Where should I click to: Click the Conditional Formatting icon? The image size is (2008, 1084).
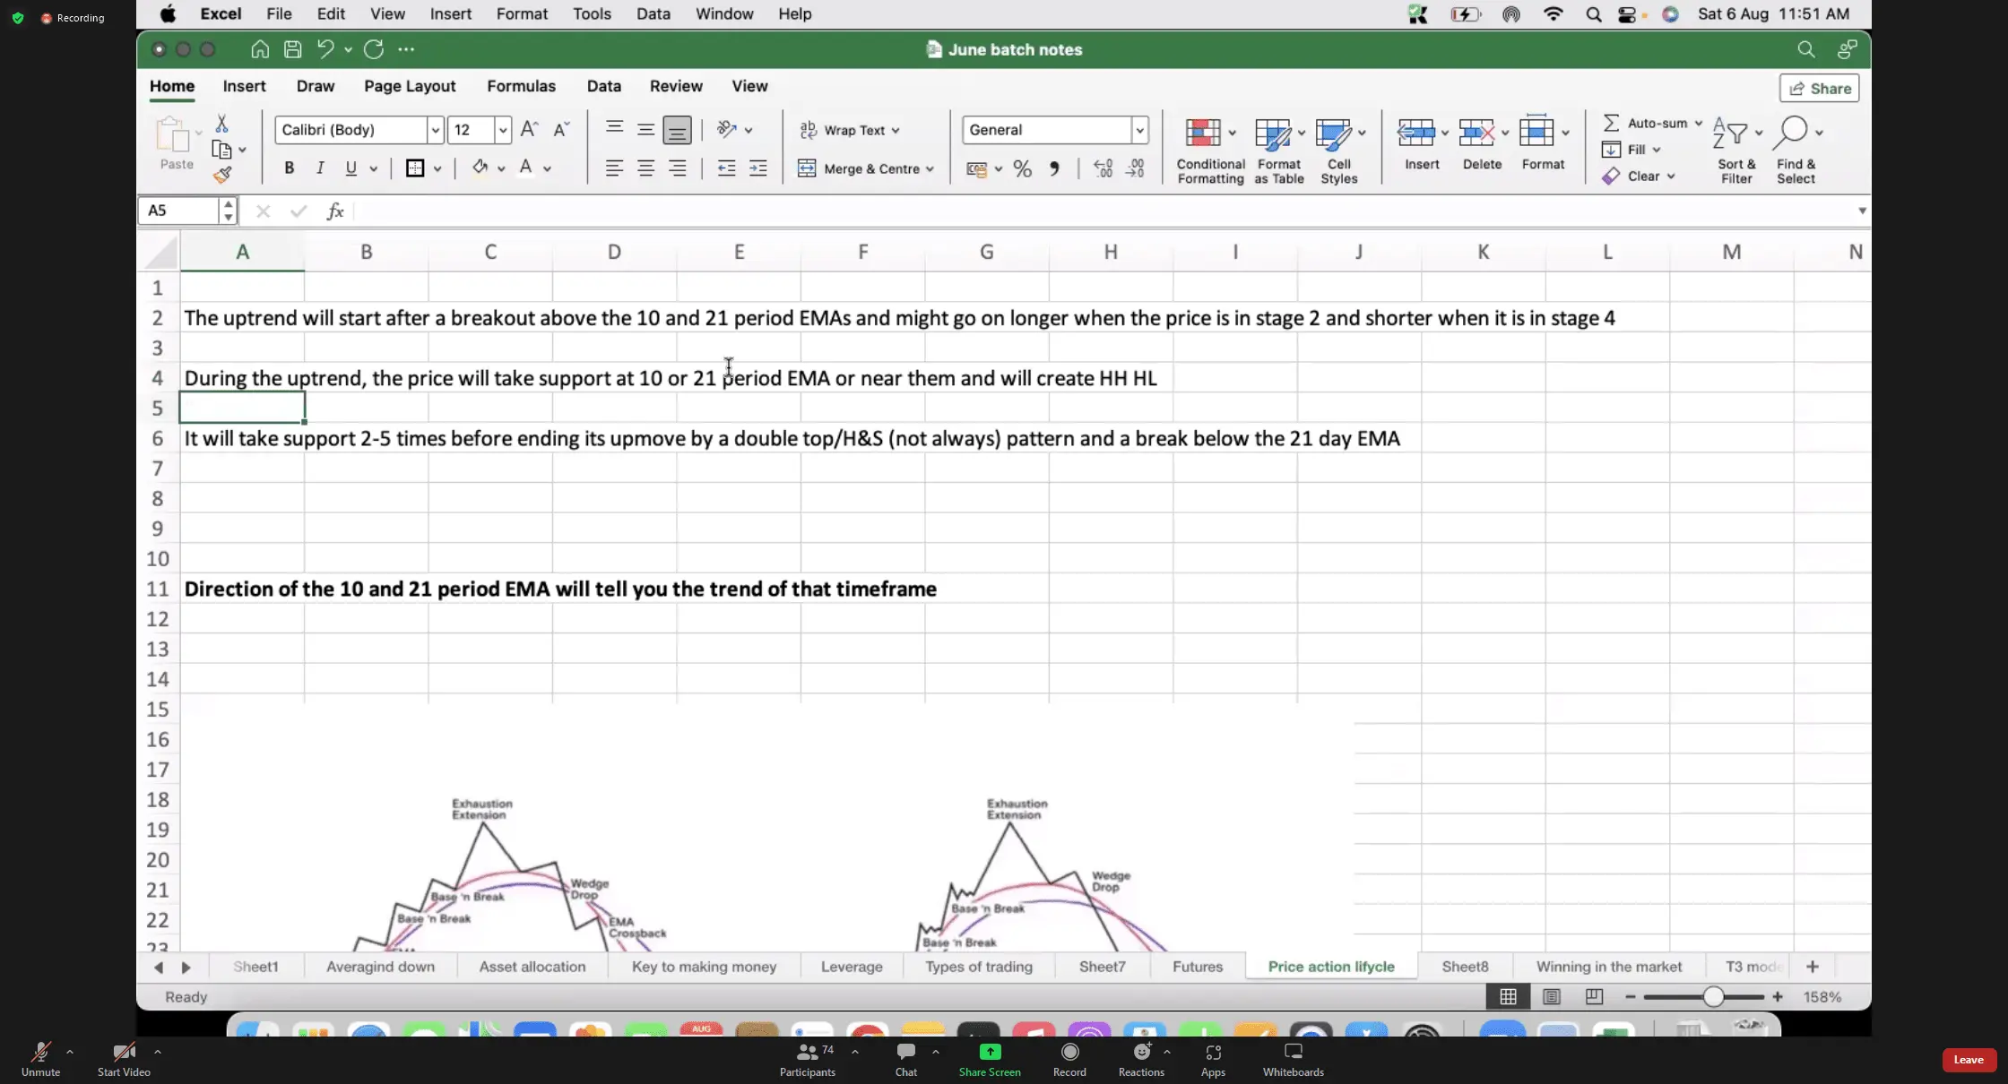tap(1203, 133)
